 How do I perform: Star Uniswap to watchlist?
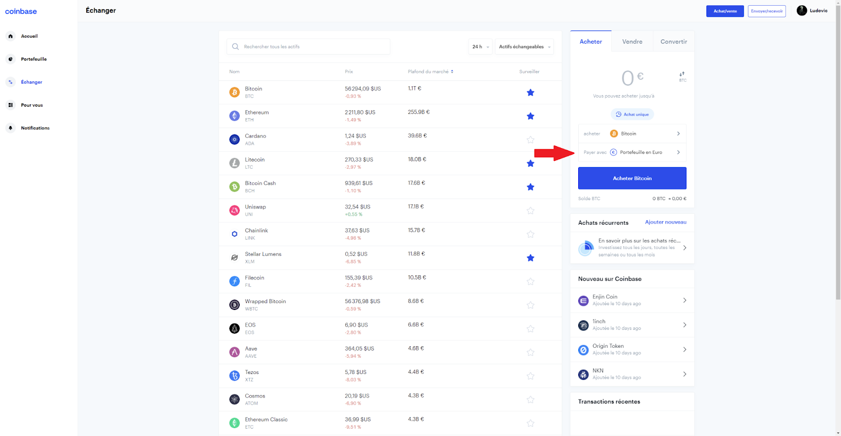click(530, 211)
